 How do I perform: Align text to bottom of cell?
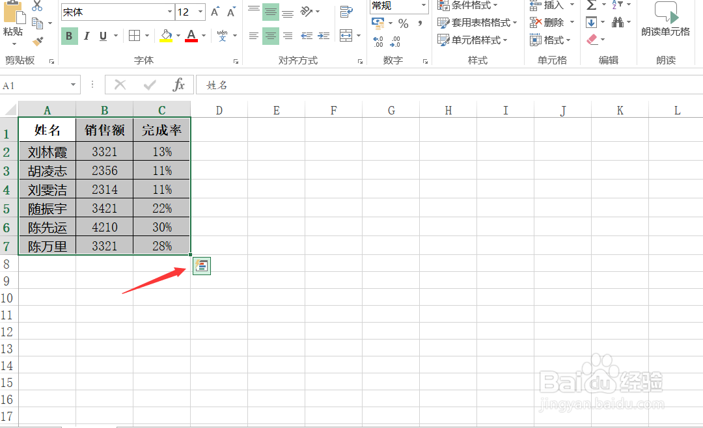pos(288,12)
